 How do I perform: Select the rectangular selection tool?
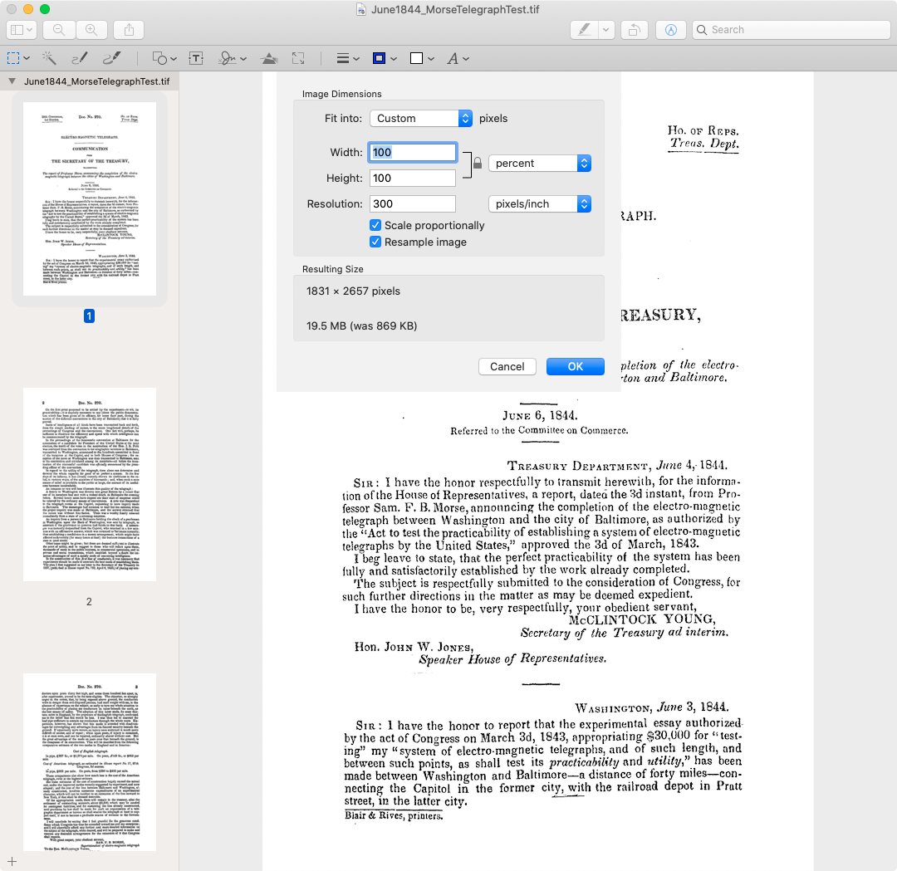13,58
